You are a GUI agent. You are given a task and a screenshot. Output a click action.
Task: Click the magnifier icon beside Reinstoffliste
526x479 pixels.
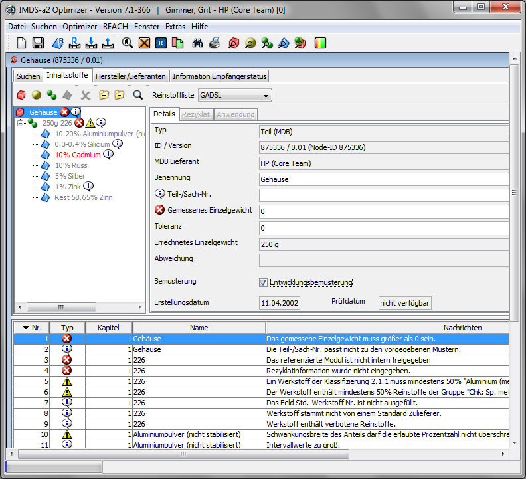[138, 95]
